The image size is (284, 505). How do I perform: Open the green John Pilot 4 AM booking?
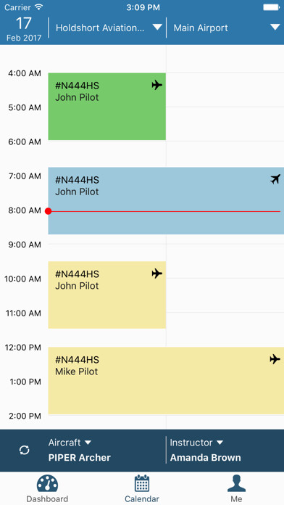click(x=107, y=106)
